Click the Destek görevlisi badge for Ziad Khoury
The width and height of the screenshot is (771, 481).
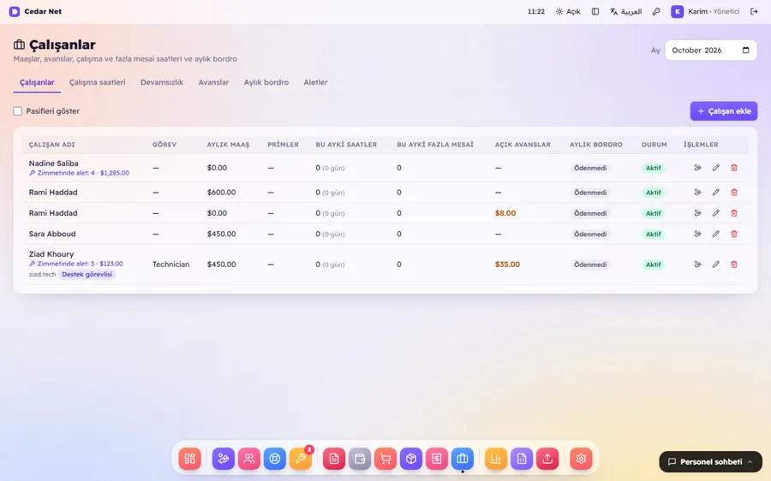point(87,275)
